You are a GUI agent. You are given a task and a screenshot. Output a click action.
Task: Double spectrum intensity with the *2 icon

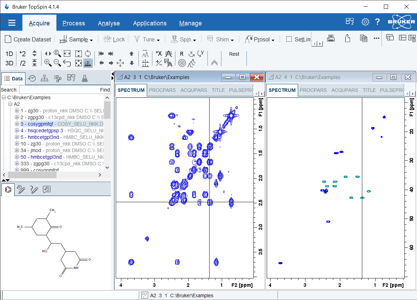pyautogui.click(x=23, y=54)
